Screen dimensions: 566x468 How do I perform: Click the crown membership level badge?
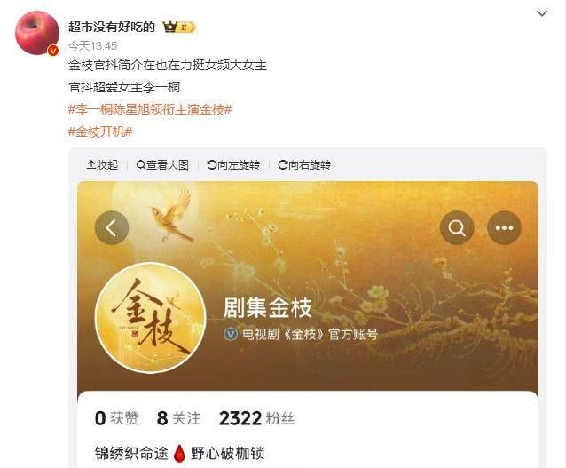click(179, 28)
